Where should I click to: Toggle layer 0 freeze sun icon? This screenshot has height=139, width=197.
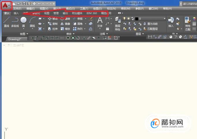129,19
